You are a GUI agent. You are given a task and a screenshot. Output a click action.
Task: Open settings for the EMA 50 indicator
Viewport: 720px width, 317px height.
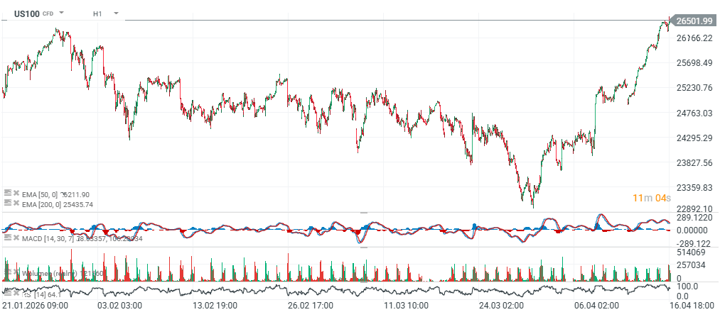click(7, 194)
